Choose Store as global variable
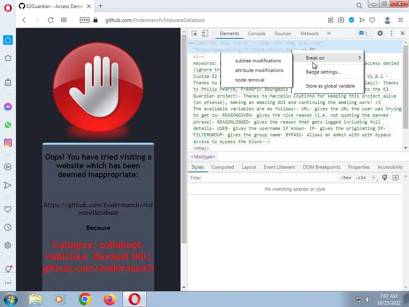The height and width of the screenshot is (307, 409). pos(328,86)
